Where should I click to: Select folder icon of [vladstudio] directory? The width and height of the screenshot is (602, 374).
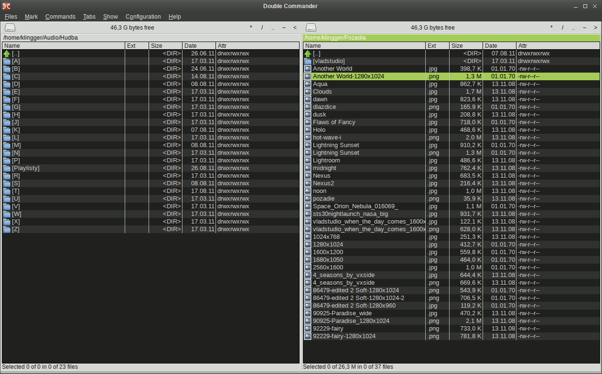point(308,61)
